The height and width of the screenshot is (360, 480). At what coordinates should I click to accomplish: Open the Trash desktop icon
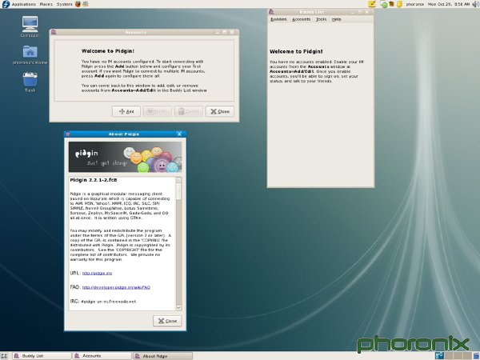(x=30, y=82)
